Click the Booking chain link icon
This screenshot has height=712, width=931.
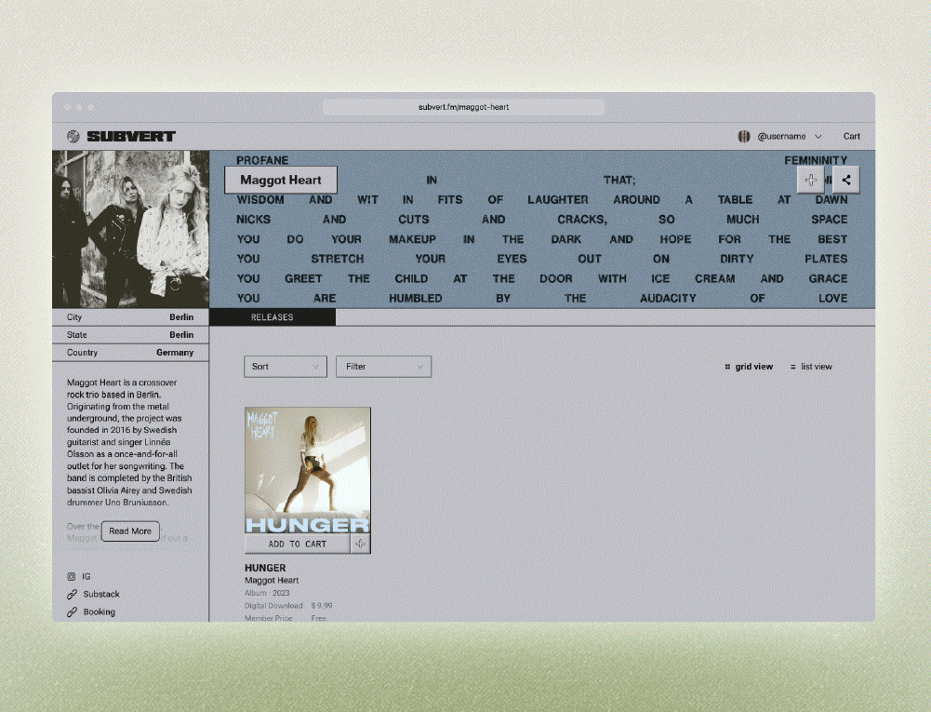(72, 611)
